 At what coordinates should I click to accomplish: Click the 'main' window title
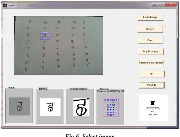[12, 6]
